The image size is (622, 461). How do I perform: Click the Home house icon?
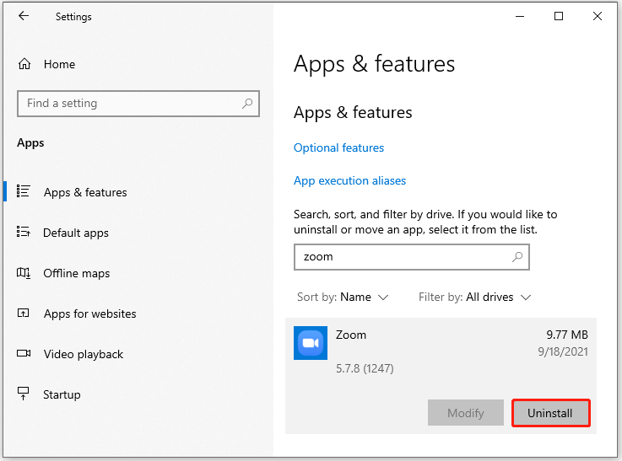(24, 64)
